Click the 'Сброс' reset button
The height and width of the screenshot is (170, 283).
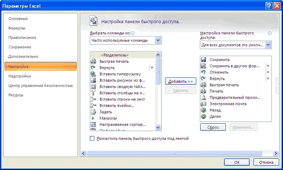pos(213,127)
